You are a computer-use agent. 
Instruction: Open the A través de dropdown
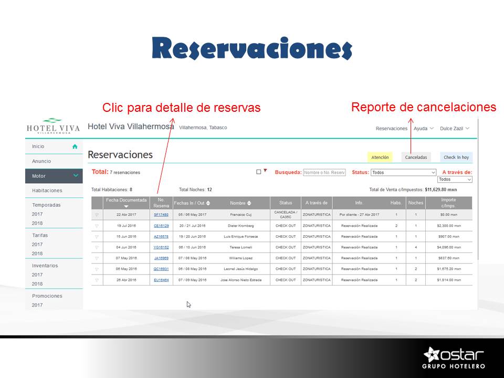pos(455,180)
